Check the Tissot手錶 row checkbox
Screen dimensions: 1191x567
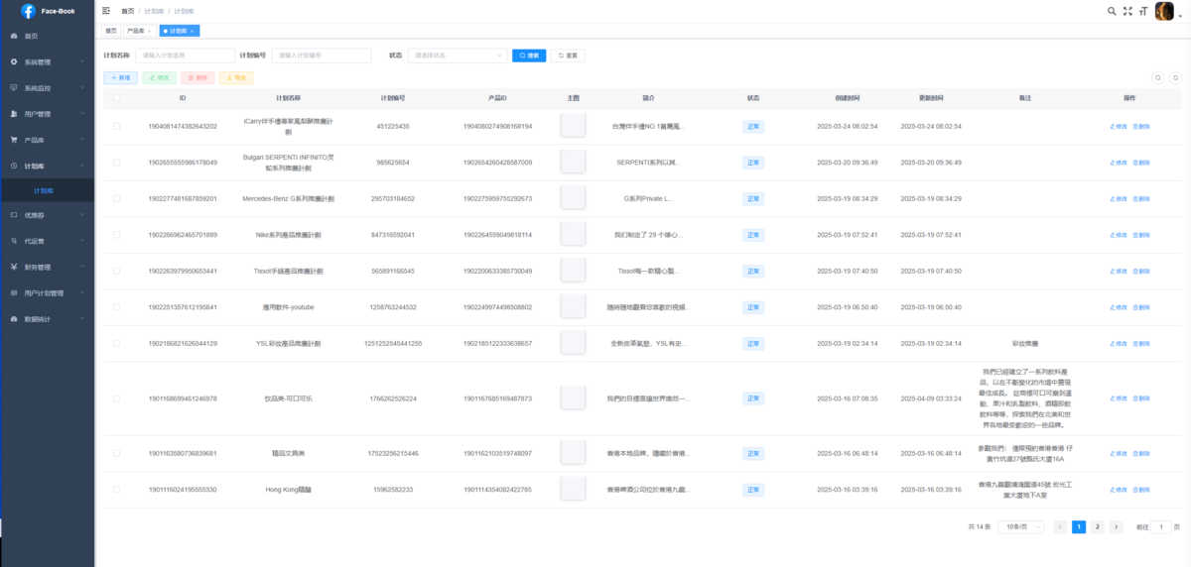pyautogui.click(x=117, y=271)
